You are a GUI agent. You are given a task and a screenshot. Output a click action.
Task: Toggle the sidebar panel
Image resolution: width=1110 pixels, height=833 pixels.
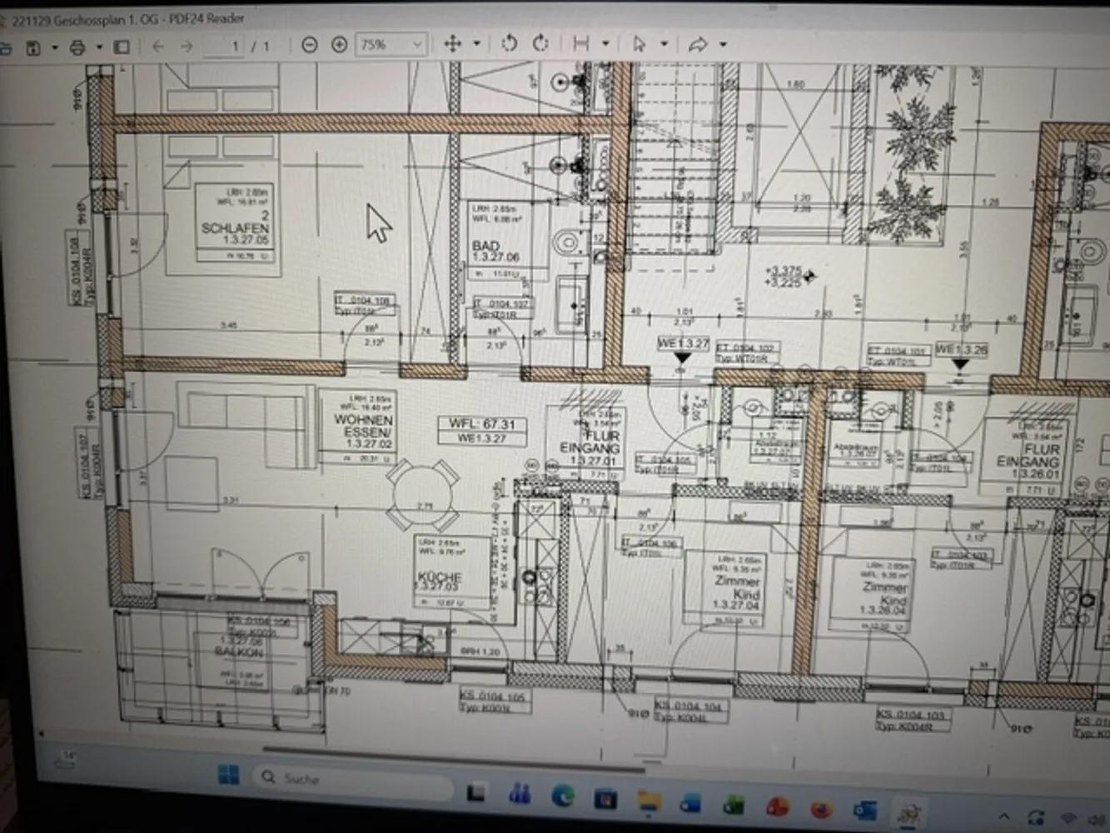click(122, 47)
